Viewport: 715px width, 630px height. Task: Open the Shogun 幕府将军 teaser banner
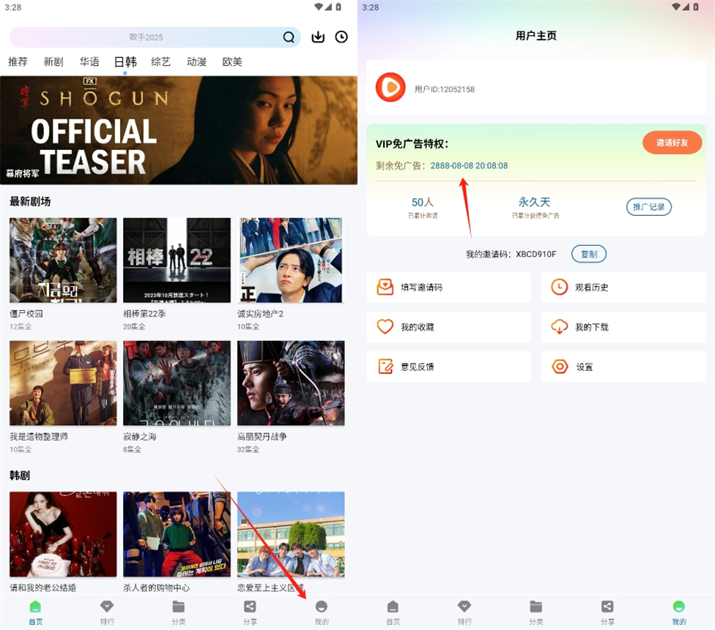pos(179,130)
